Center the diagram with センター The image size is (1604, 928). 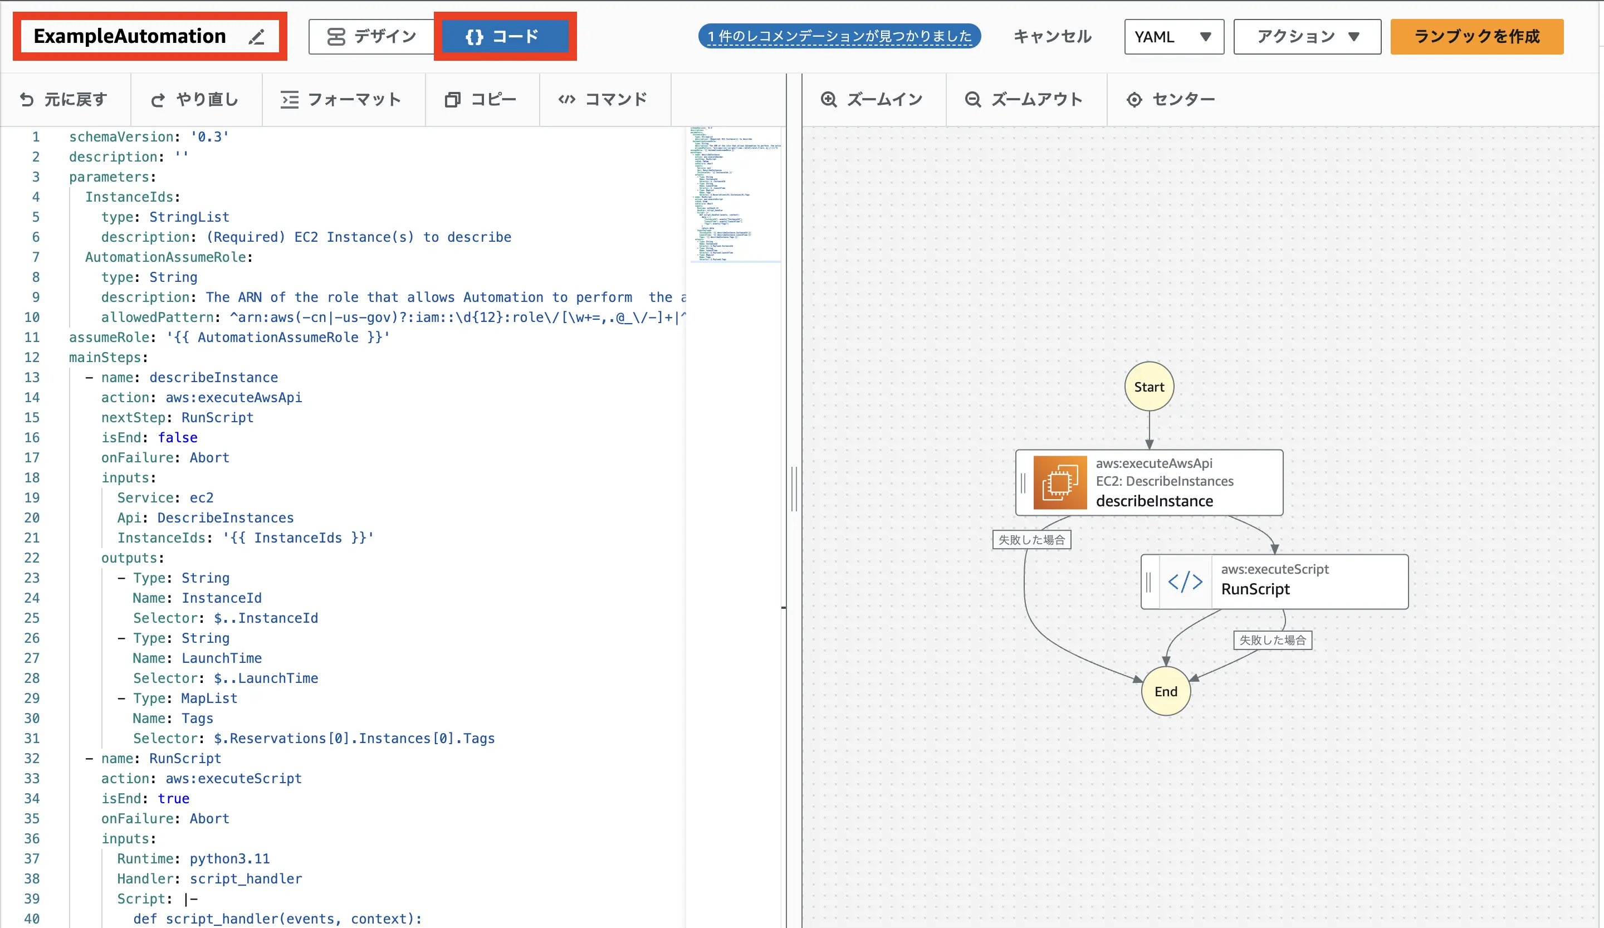pyautogui.click(x=1170, y=99)
